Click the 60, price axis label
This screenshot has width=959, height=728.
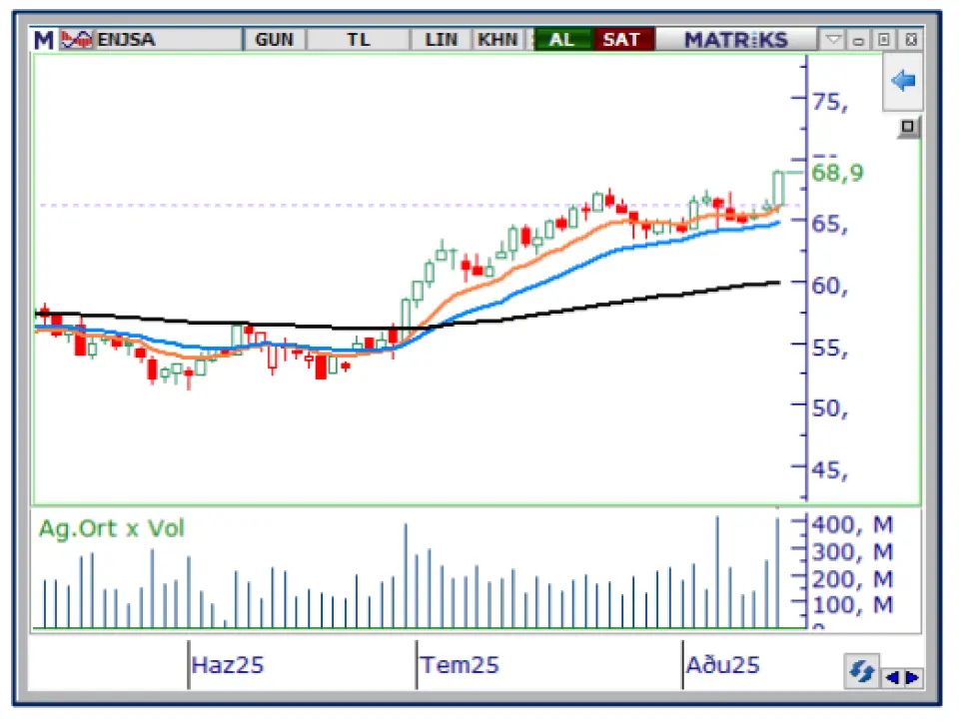pos(830,286)
